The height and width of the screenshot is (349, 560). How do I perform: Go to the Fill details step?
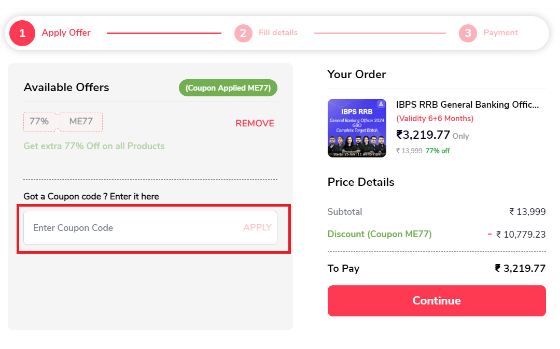point(278,33)
